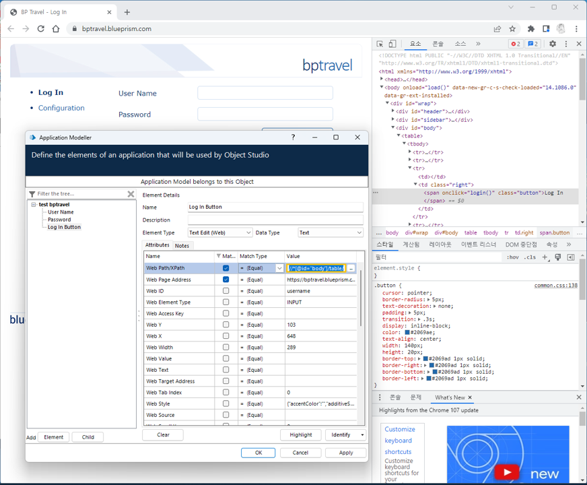This screenshot has height=485, width=587.
Task: Click the new style rule plus icon
Action: coord(545,257)
